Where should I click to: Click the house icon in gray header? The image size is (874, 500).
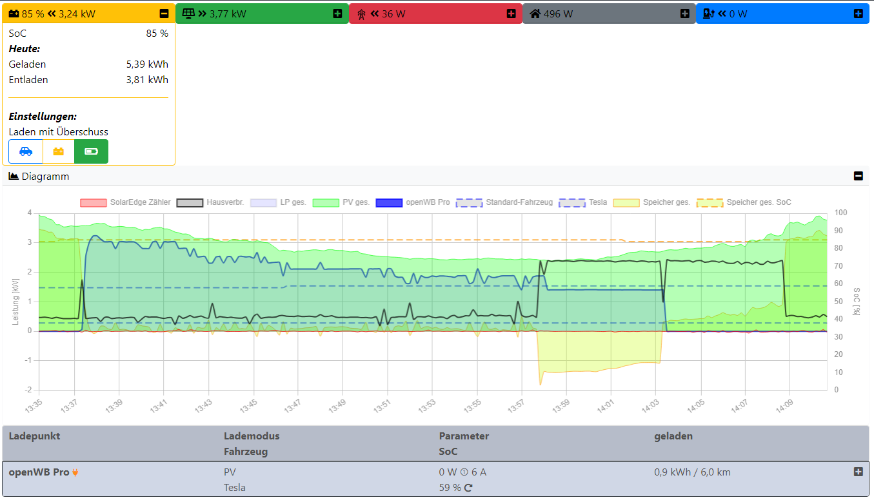click(535, 14)
